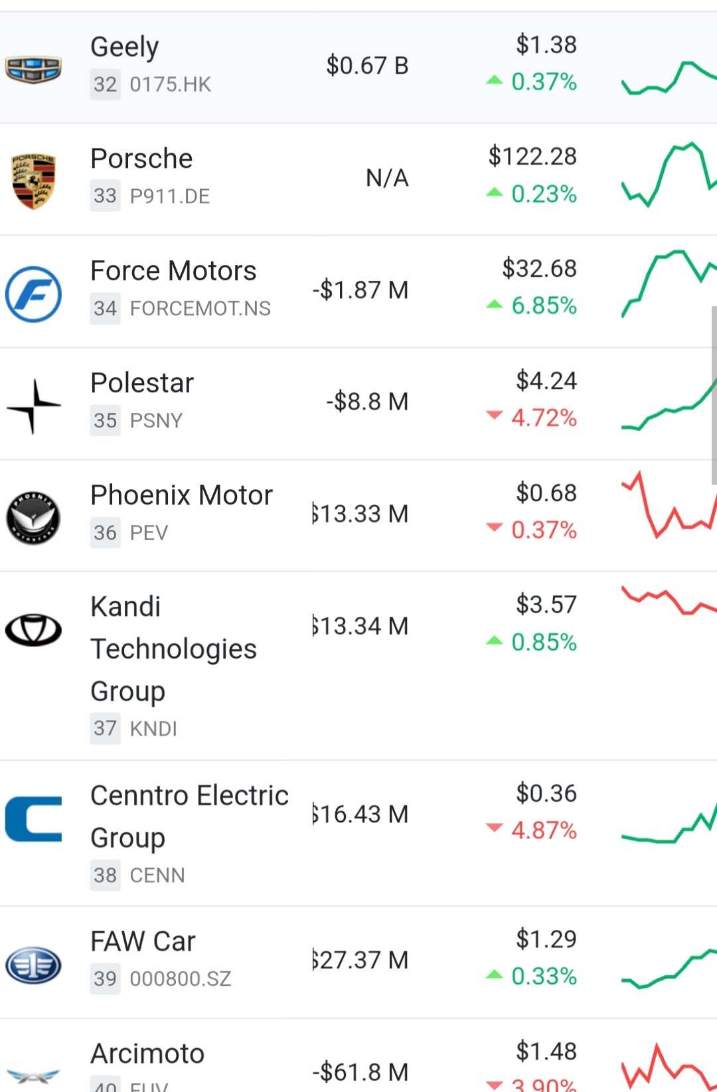View the Force Motors sparkline chart
Image resolution: width=717 pixels, height=1092 pixels.
coord(669,283)
